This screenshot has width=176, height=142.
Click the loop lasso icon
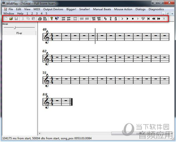click(x=143, y=19)
